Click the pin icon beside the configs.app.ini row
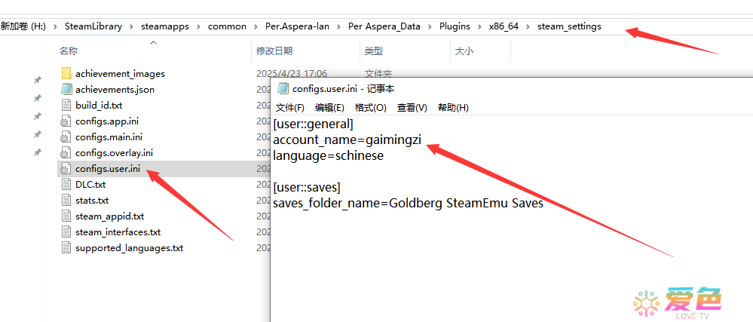753x322 pixels. 37,134
